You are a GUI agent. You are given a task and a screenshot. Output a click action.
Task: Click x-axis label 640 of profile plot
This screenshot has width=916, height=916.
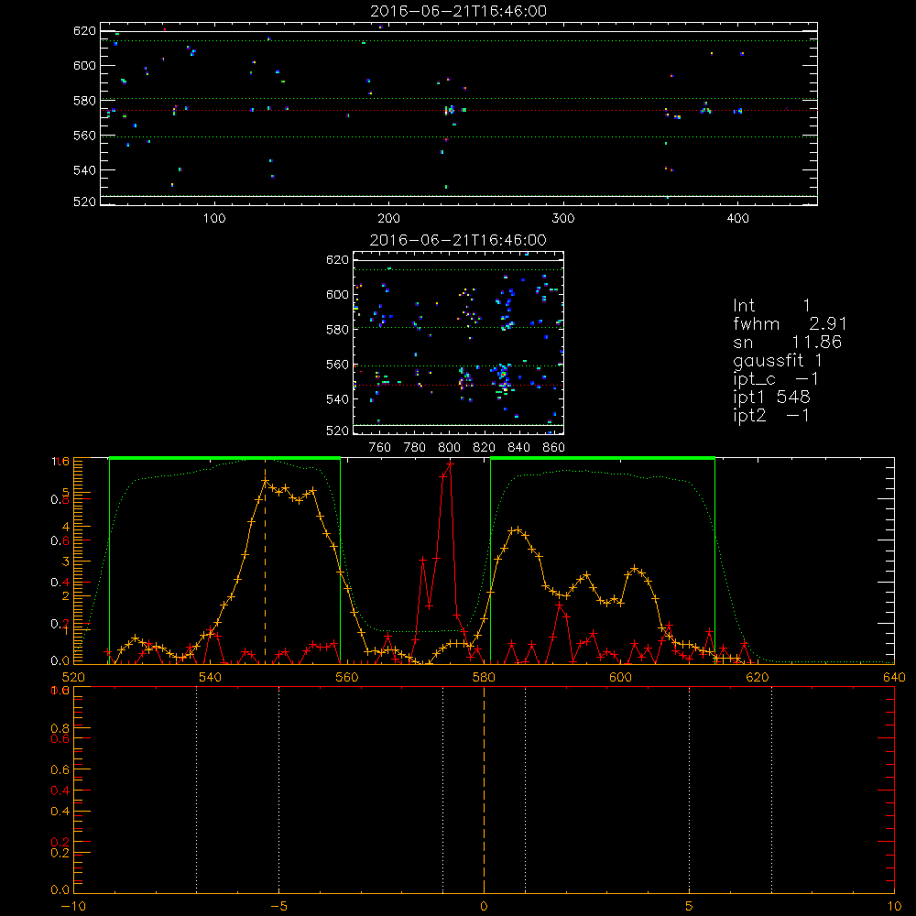click(x=894, y=677)
